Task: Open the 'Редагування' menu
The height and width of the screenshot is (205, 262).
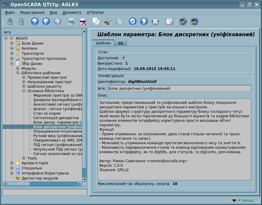Action: [32, 13]
